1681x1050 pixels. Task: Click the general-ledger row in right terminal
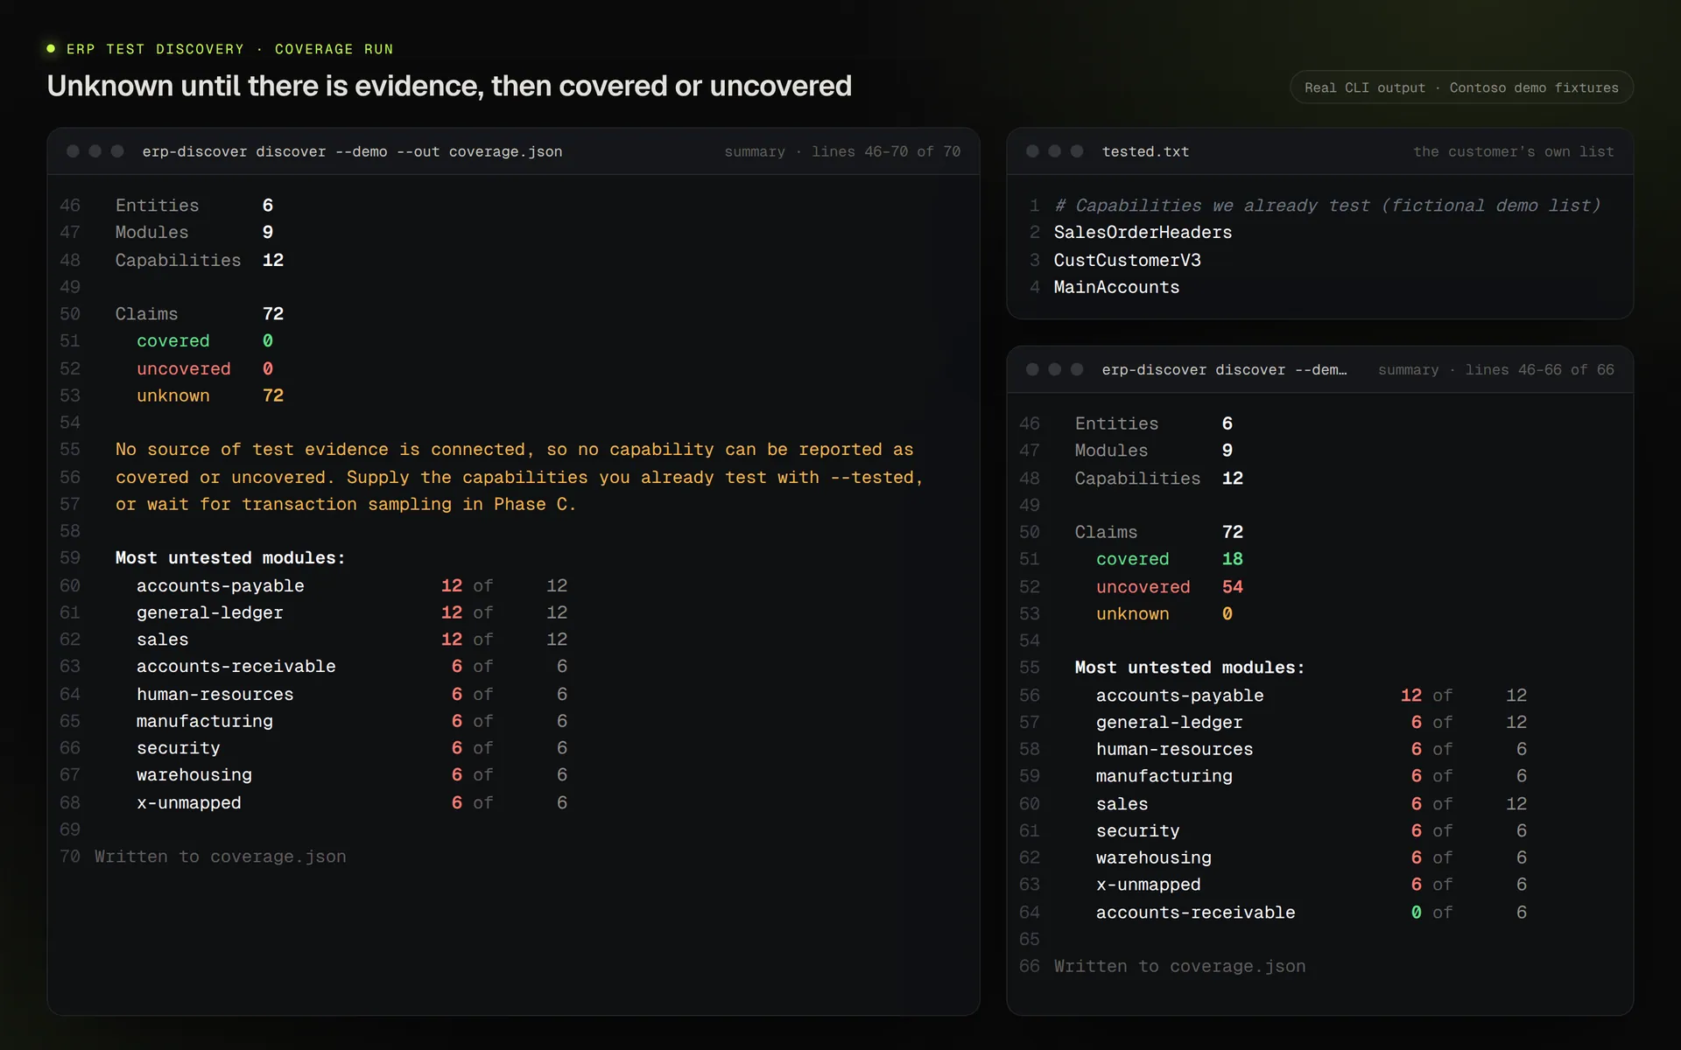point(1311,722)
